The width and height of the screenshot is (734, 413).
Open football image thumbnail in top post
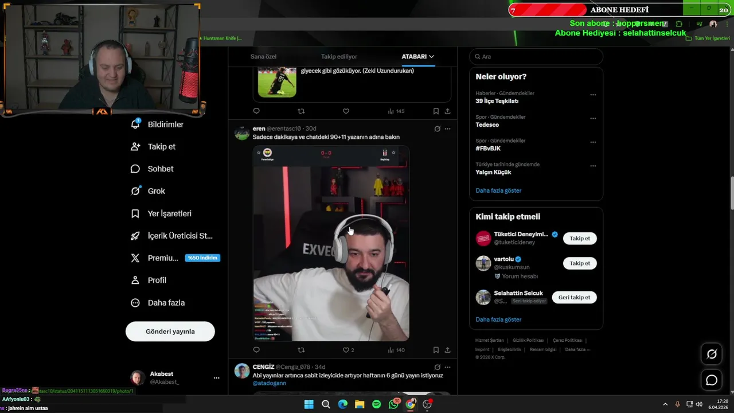click(277, 82)
